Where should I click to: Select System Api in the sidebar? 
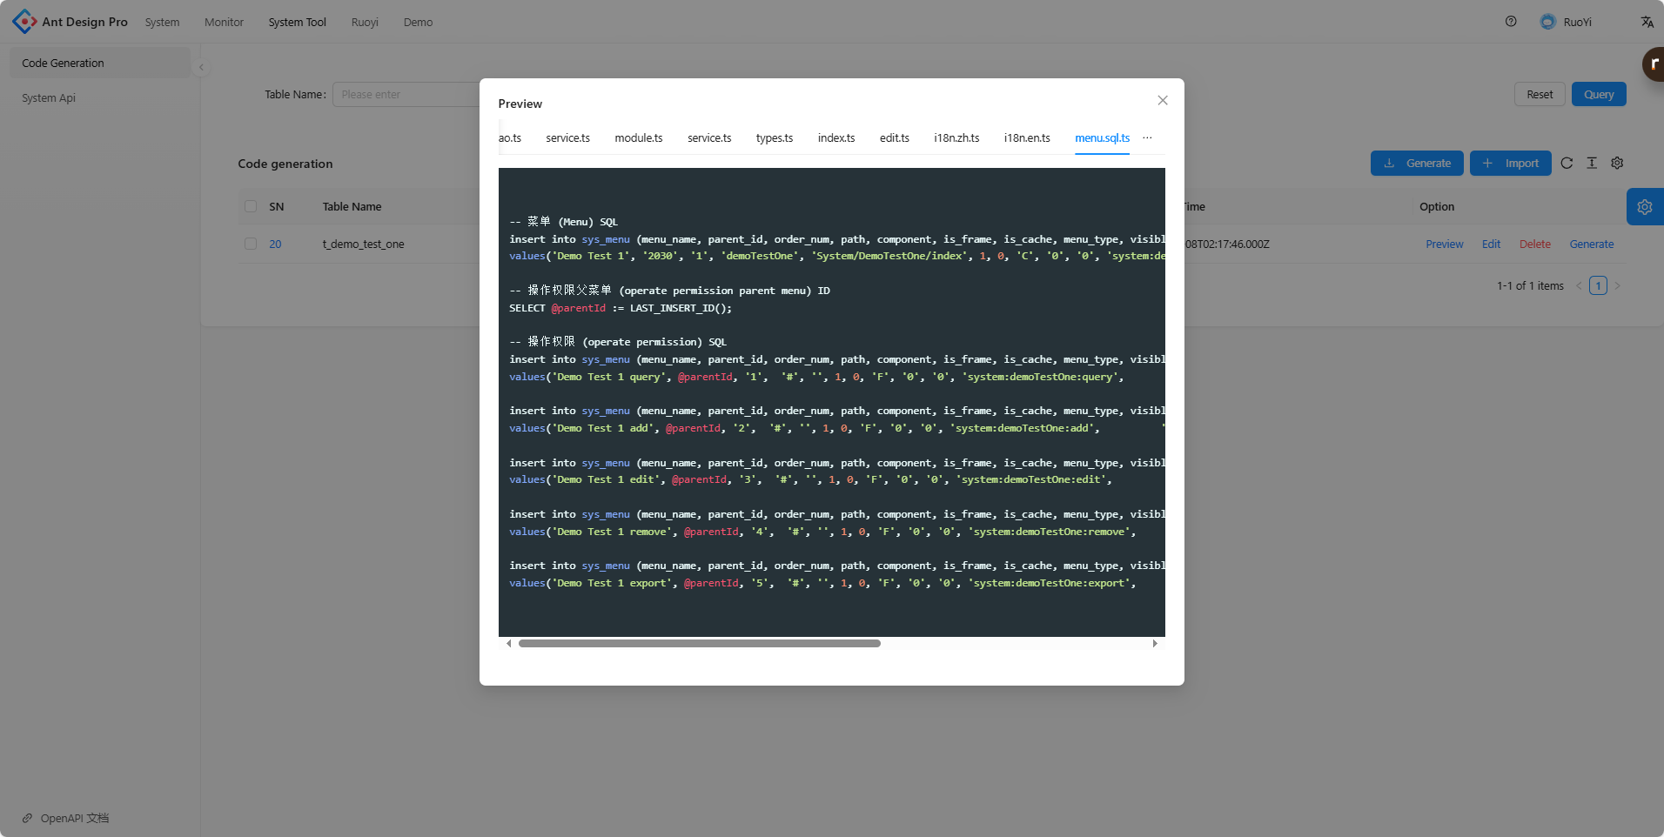click(x=99, y=97)
